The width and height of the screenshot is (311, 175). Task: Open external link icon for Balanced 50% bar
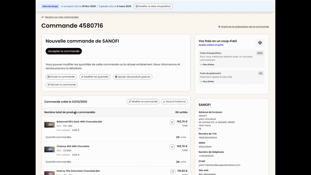172,122
